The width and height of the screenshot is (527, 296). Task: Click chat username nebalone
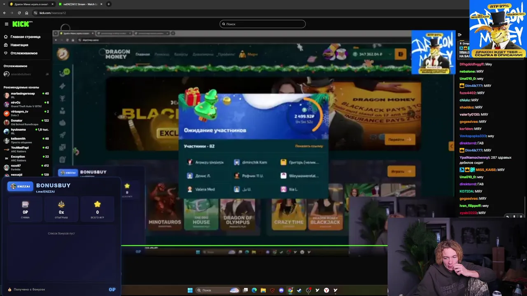[x=468, y=72]
